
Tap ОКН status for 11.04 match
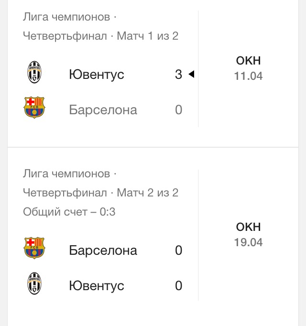tap(248, 61)
